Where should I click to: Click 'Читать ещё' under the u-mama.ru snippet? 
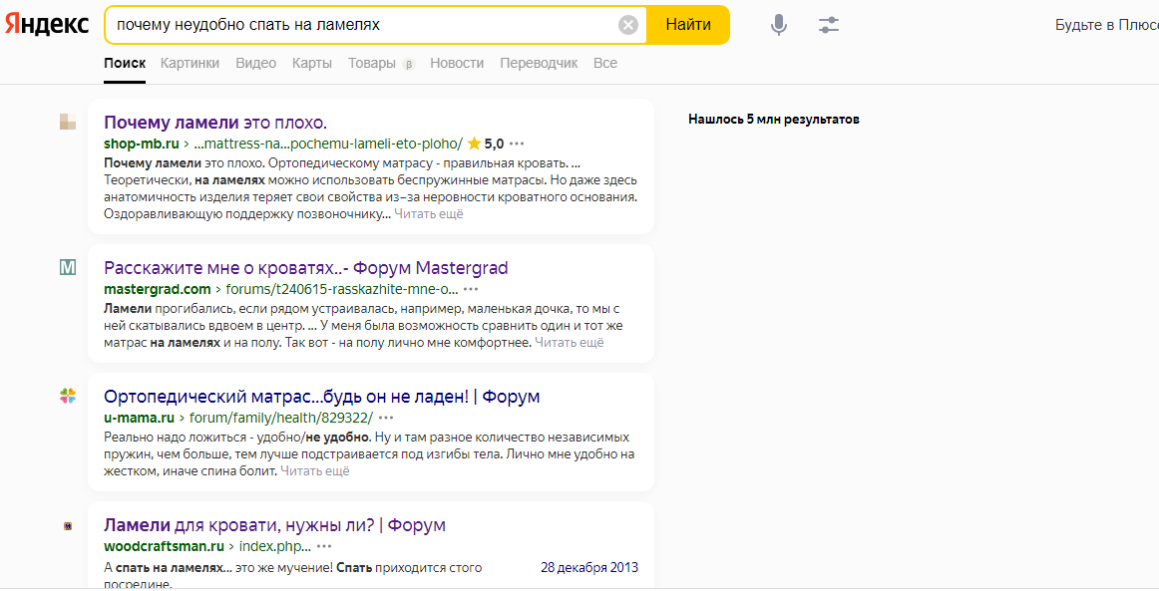(315, 470)
